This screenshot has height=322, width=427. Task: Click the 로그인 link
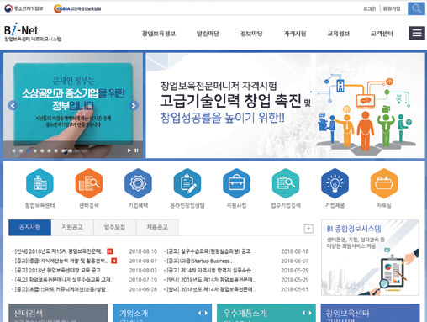point(369,9)
